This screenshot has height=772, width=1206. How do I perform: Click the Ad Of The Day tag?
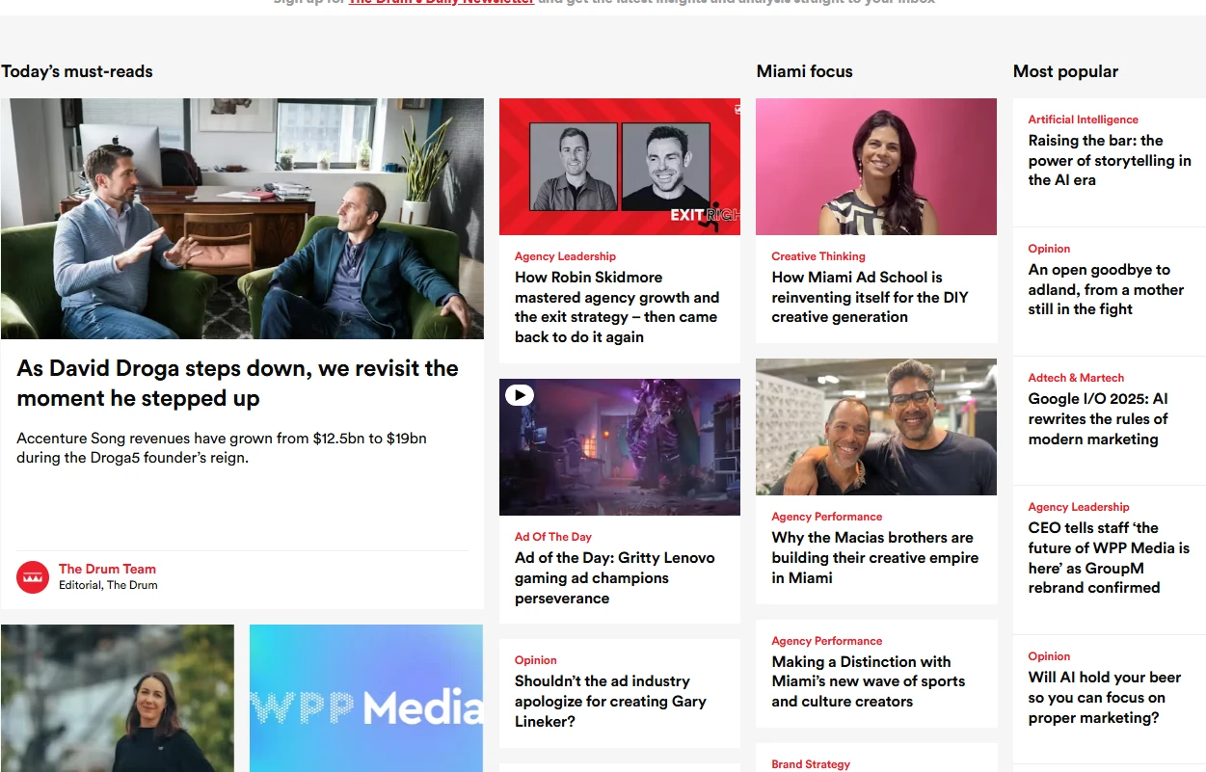coord(553,537)
